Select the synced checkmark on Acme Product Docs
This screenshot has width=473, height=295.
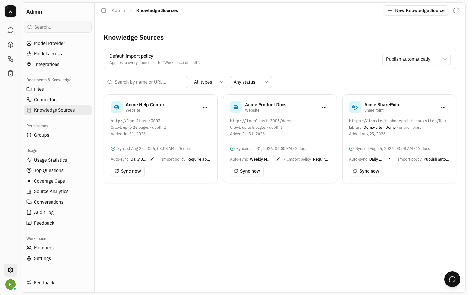[x=232, y=149]
